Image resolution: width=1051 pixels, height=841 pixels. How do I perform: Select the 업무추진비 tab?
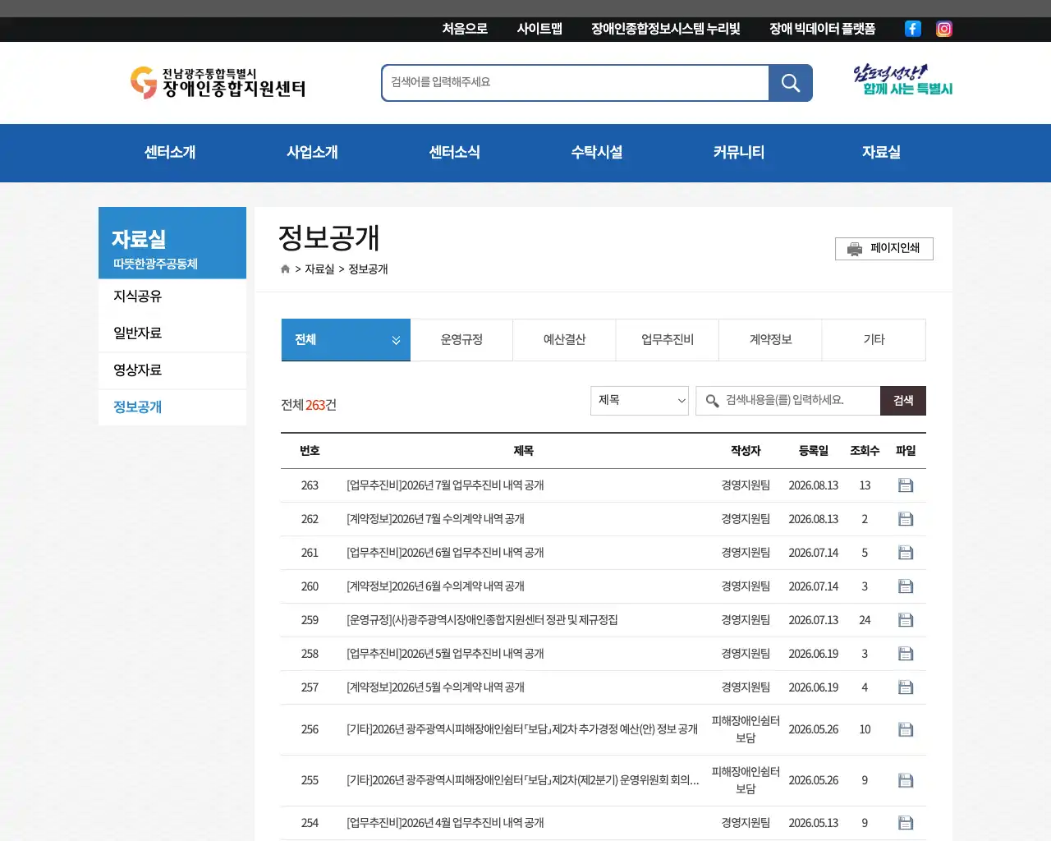tap(668, 340)
